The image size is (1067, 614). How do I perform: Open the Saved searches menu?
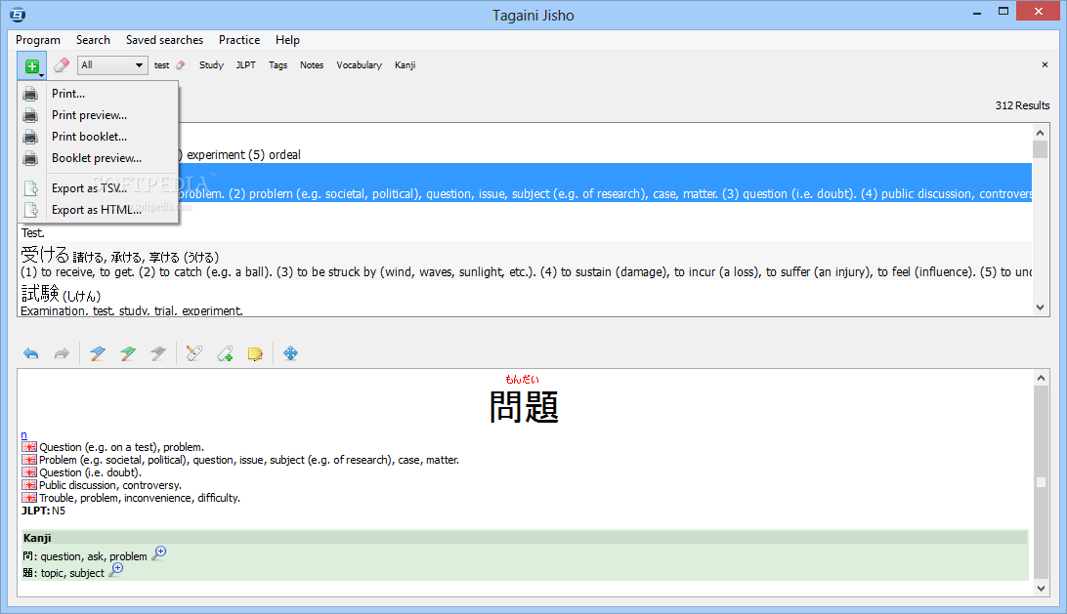pos(165,40)
